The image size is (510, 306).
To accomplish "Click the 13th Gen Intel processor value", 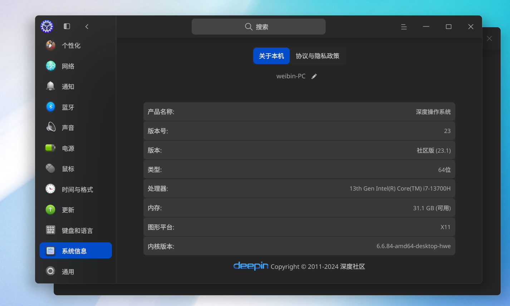I will click(400, 188).
